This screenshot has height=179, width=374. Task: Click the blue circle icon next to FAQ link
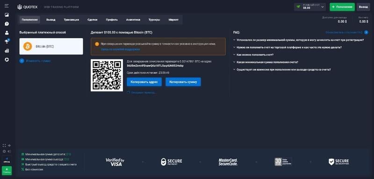coord(367,32)
